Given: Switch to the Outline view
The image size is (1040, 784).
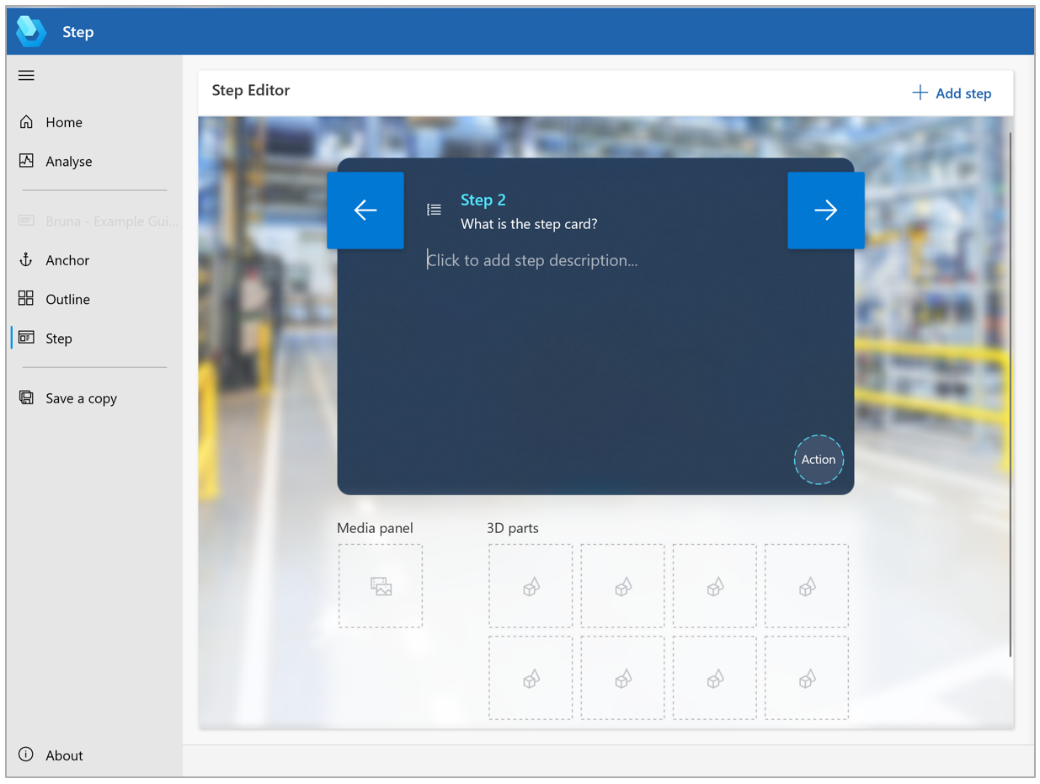Looking at the screenshot, I should point(67,299).
